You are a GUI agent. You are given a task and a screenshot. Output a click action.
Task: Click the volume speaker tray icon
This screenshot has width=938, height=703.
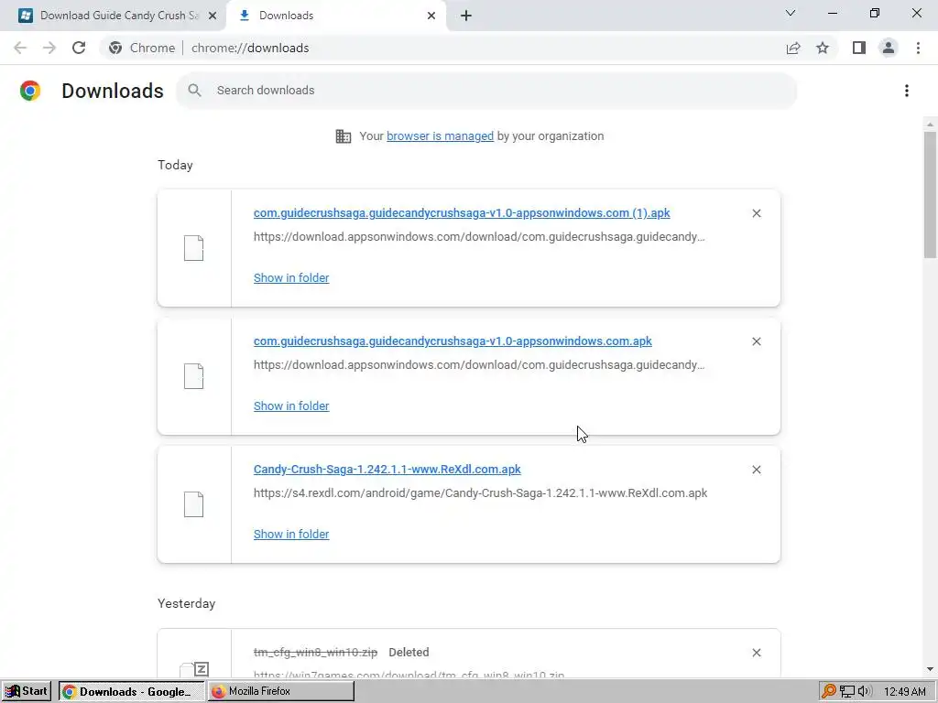point(865,692)
